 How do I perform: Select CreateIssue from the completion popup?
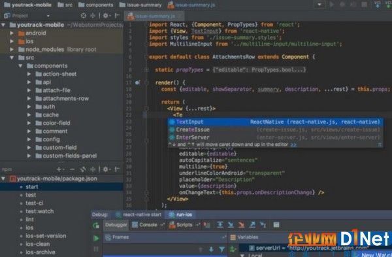[275, 129]
